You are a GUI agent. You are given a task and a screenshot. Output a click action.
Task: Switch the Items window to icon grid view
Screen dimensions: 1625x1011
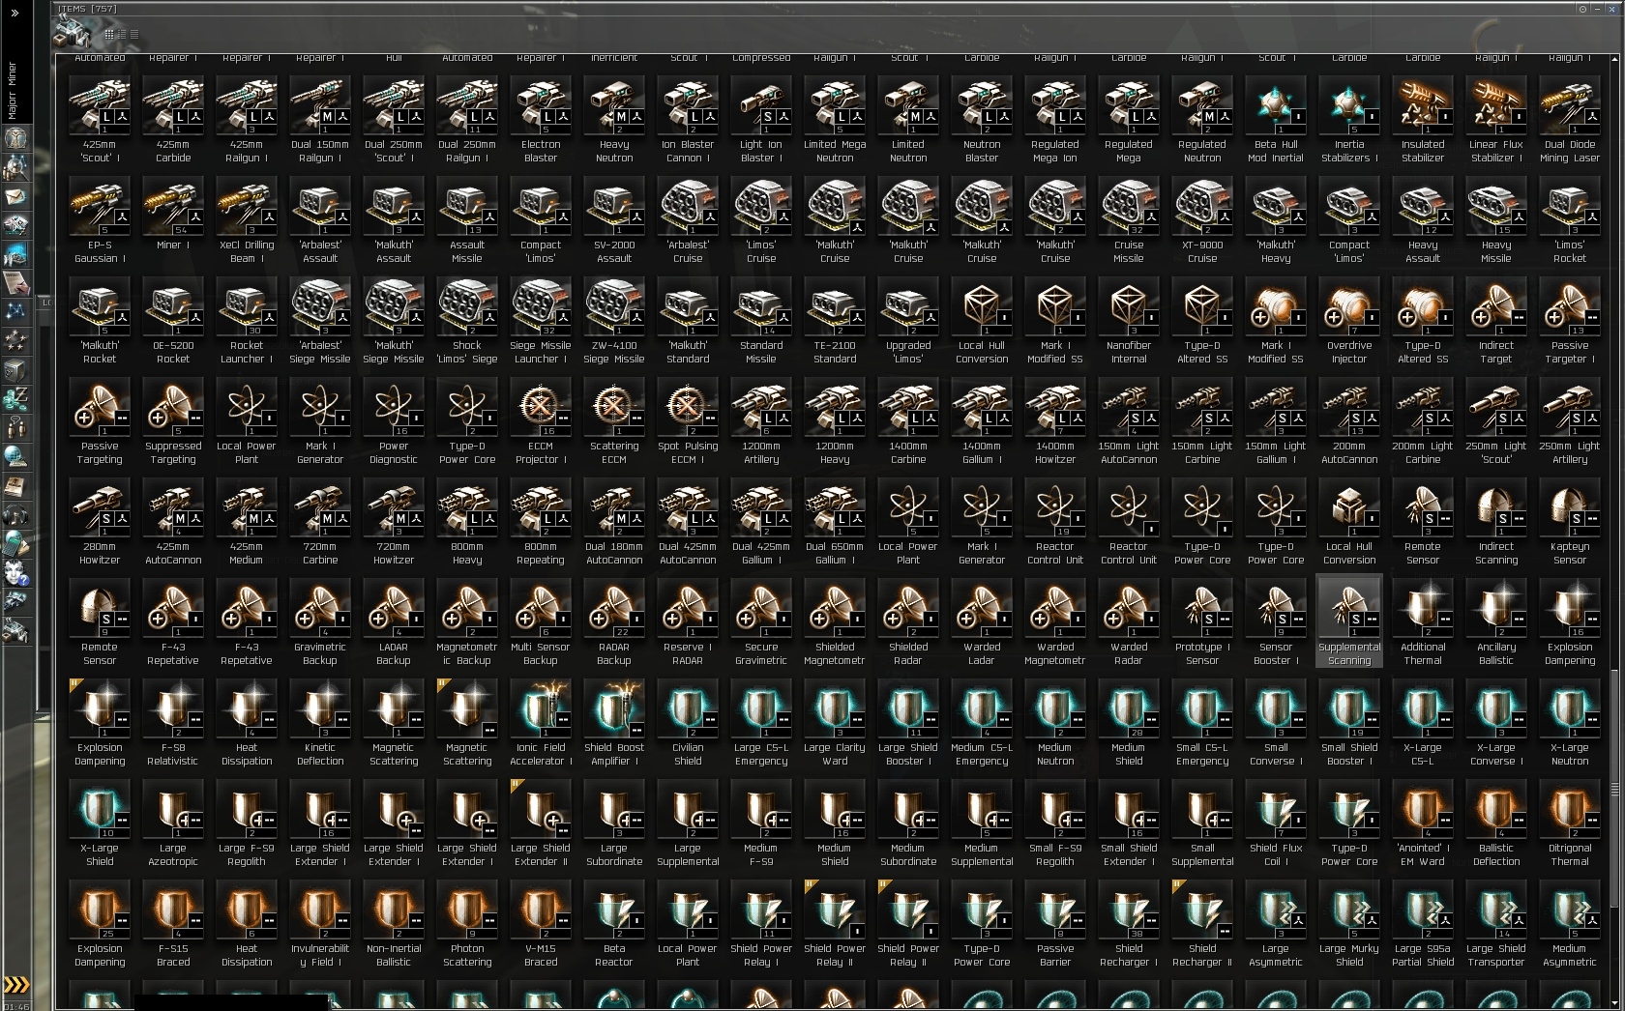tap(109, 34)
